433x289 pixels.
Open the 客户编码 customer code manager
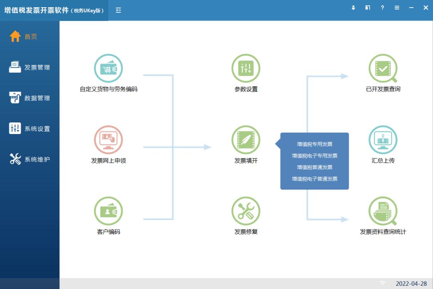[x=108, y=211]
